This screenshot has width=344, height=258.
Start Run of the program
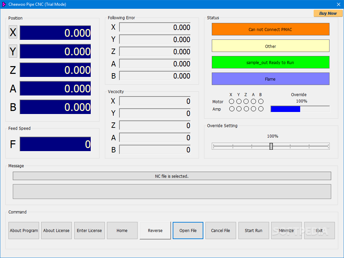tap(254, 230)
